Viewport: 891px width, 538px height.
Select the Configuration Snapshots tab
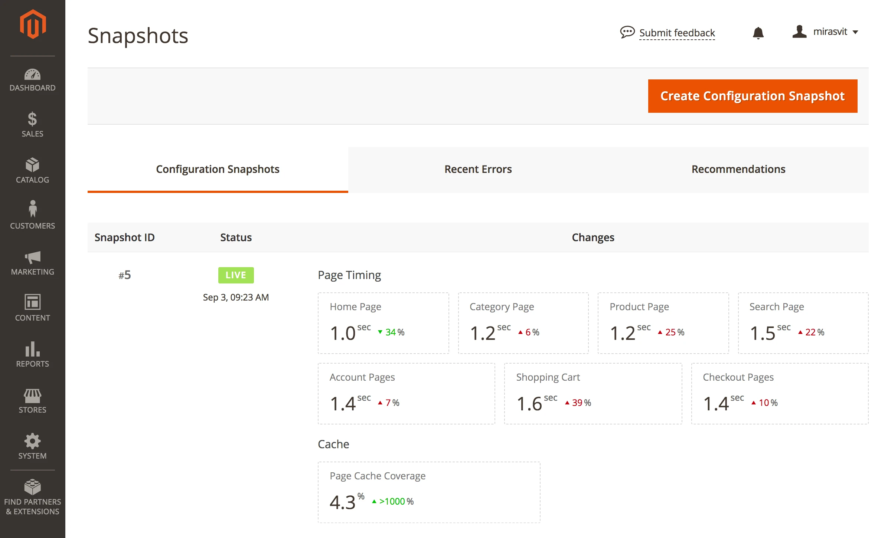tap(218, 169)
